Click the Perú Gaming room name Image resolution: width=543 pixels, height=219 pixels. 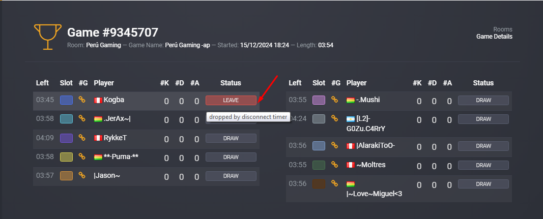point(103,45)
